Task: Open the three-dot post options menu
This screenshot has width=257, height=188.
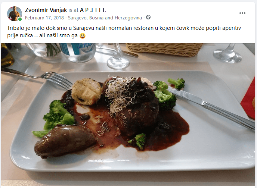Action: [x=242, y=13]
